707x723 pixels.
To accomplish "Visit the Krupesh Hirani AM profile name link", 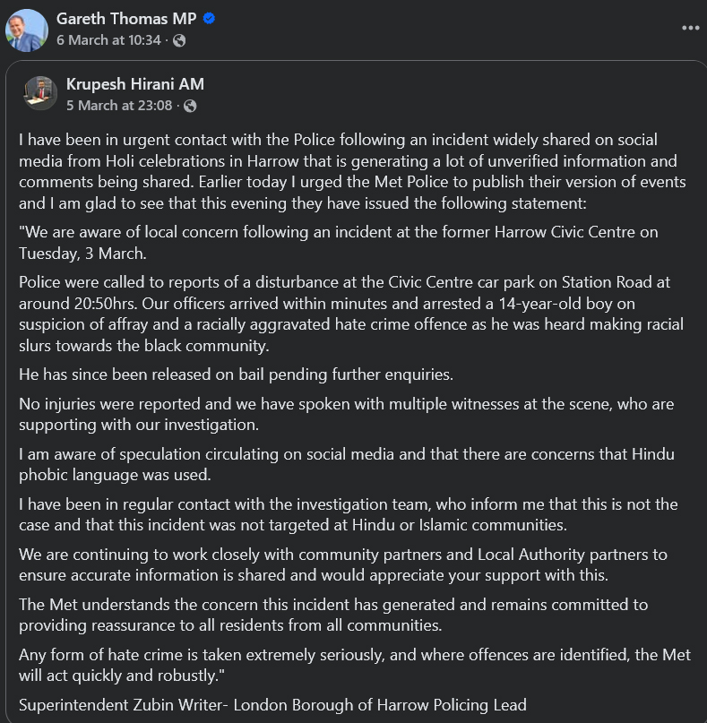I will pyautogui.click(x=135, y=84).
